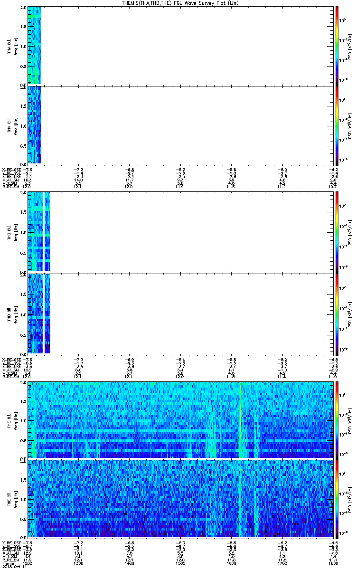This screenshot has height=570, width=356.
Task: Click the R_RE_SM row label below THD panels
Action: coord(10,377)
